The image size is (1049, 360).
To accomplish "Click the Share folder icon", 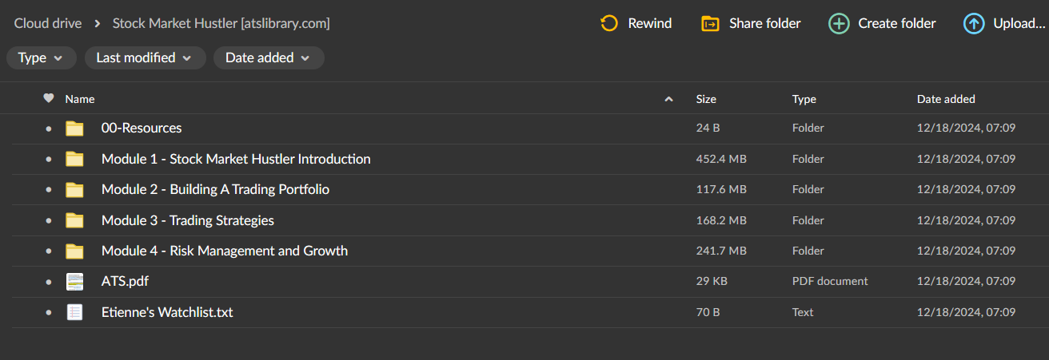I will pos(710,23).
